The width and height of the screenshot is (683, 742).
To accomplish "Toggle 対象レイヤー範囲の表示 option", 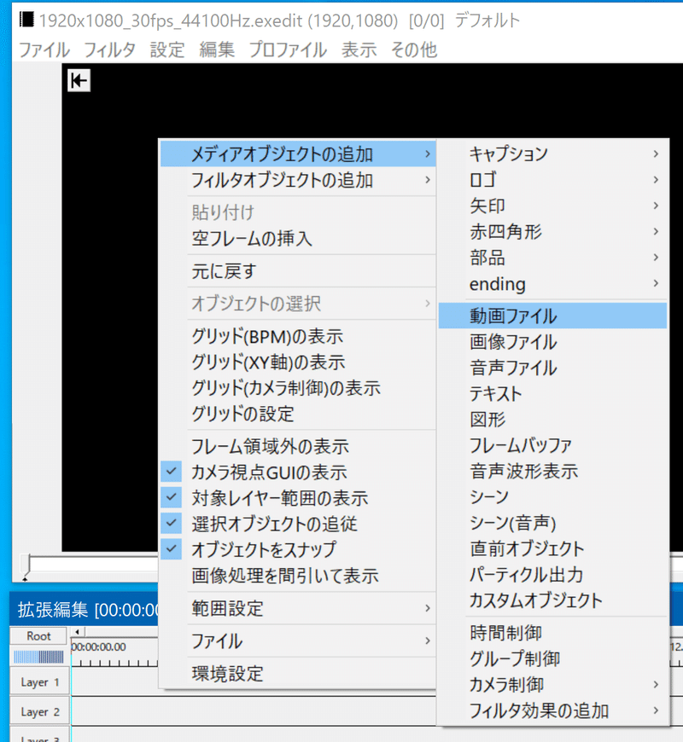I will (x=298, y=498).
